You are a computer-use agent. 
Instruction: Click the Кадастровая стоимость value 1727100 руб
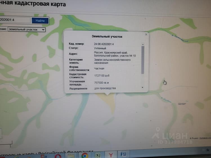tap(102, 76)
